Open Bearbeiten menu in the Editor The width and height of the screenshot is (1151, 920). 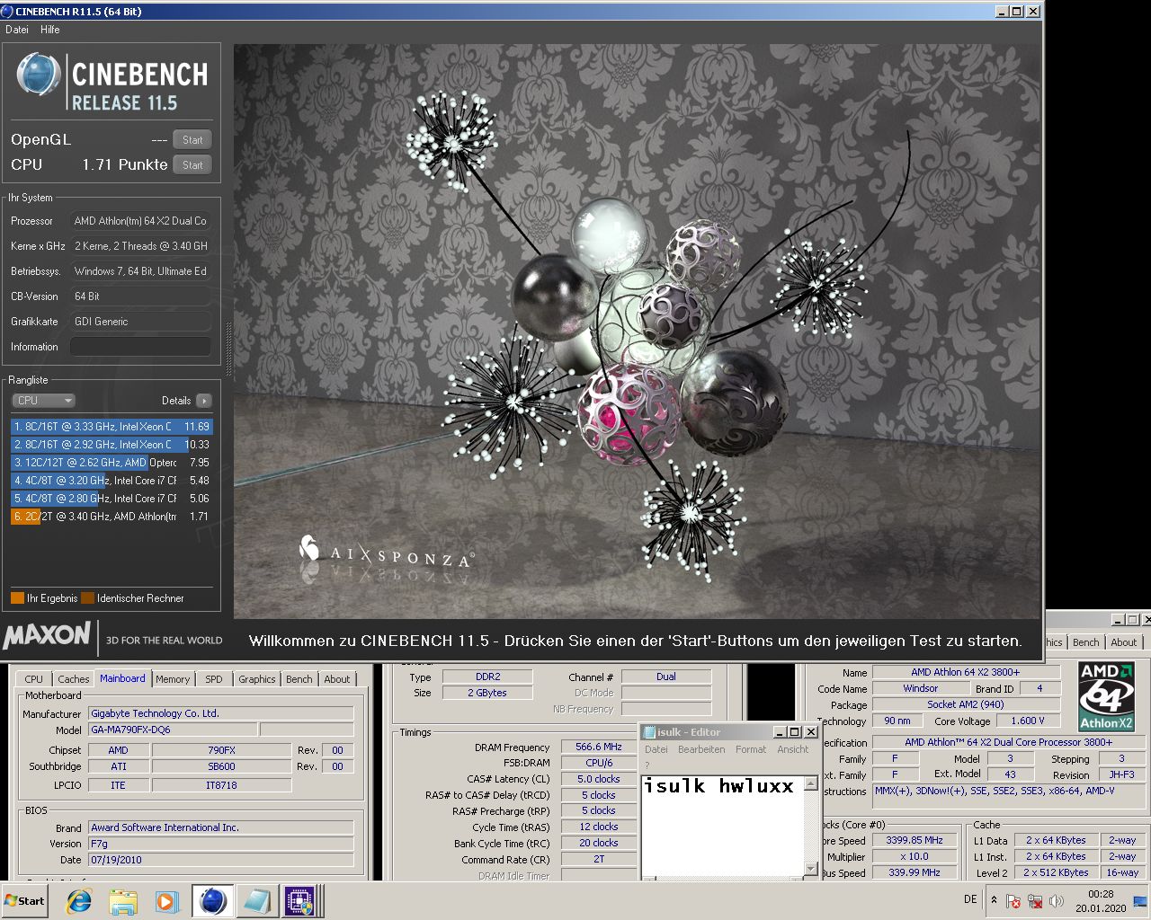pyautogui.click(x=701, y=749)
